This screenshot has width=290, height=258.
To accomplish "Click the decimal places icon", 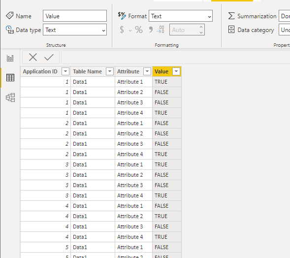I will click(161, 30).
